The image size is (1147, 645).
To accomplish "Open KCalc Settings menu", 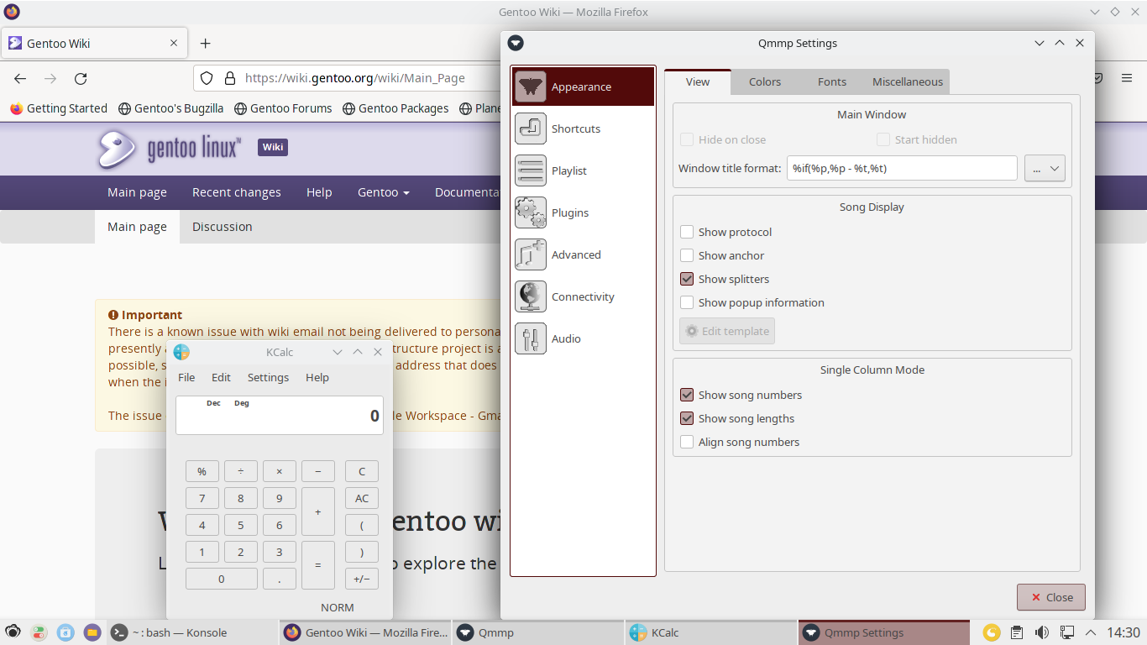I will click(268, 377).
